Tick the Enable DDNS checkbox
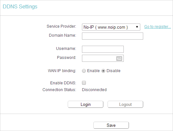The height and width of the screenshot is (131, 173). 84,83
